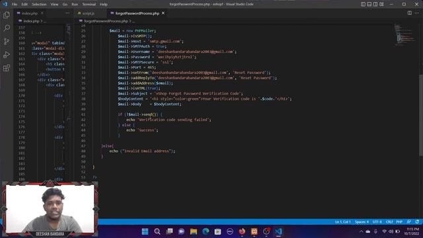Open the Go menu

tap(65, 5)
